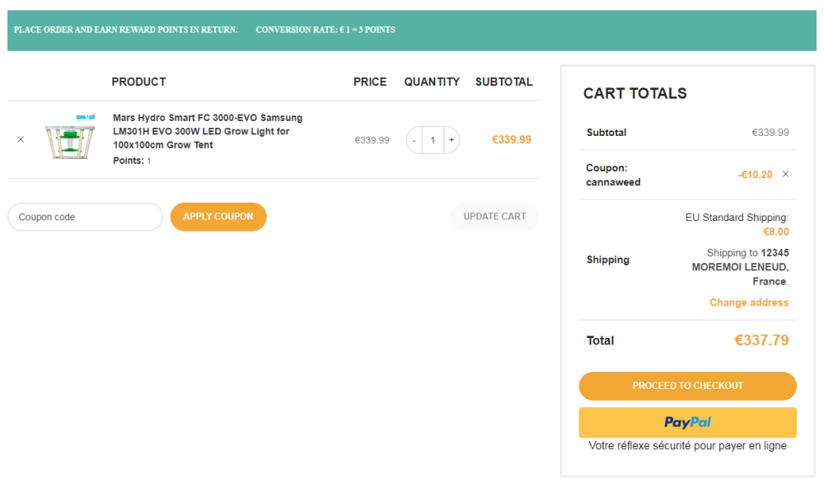
Task: Click the PRICE column header
Action: click(370, 82)
